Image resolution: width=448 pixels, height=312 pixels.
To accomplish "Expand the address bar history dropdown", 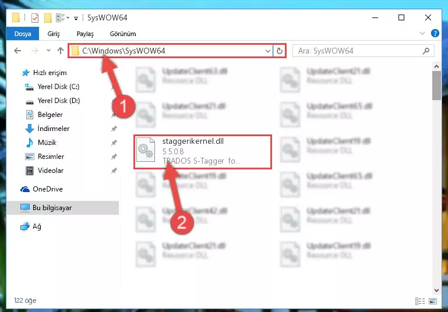I will point(268,51).
